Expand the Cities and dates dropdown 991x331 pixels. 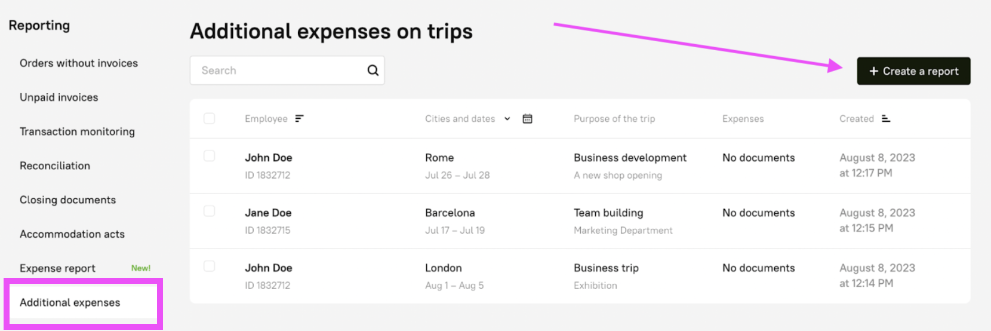507,118
